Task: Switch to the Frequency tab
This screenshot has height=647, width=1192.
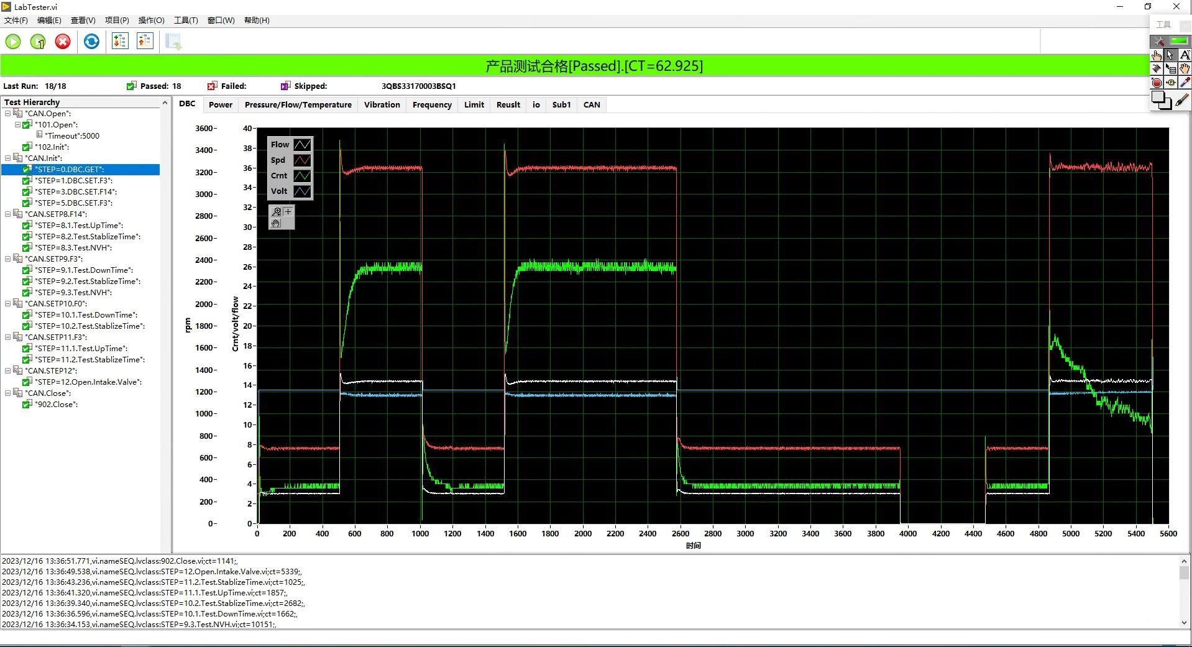Action: [432, 105]
